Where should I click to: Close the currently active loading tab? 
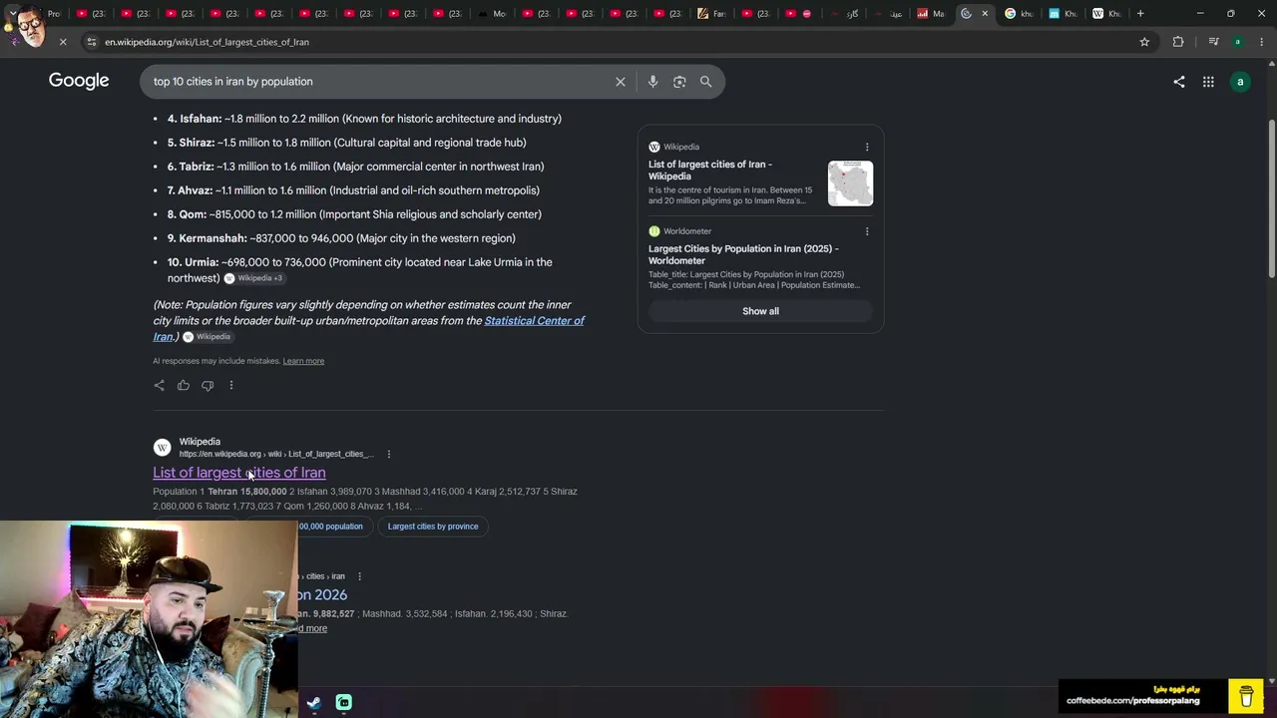coord(985,14)
